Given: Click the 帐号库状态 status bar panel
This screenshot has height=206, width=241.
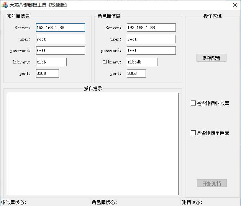Looking at the screenshot, I should click(x=45, y=202).
